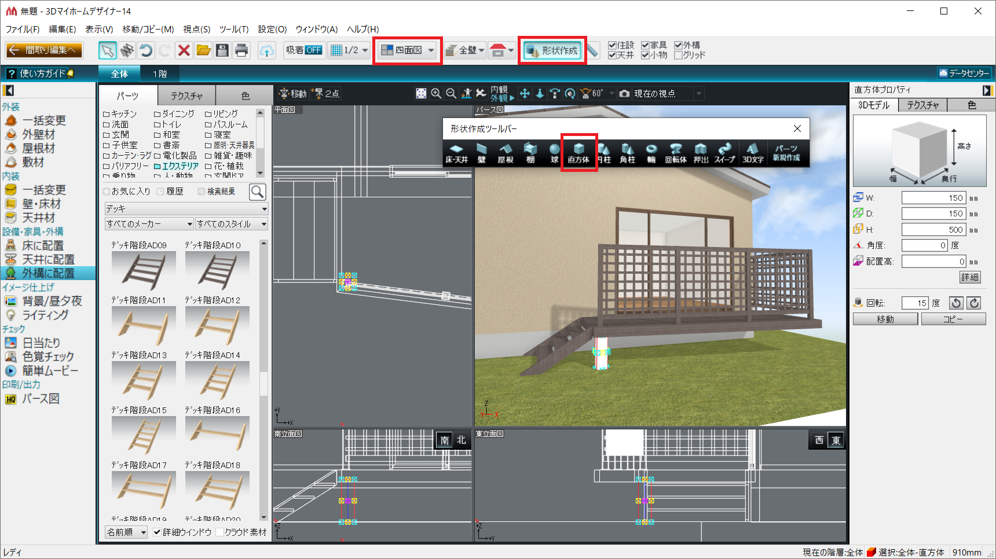The image size is (996, 559).
Task: Toggle the グリッド grid checkbox
Action: [x=678, y=55]
